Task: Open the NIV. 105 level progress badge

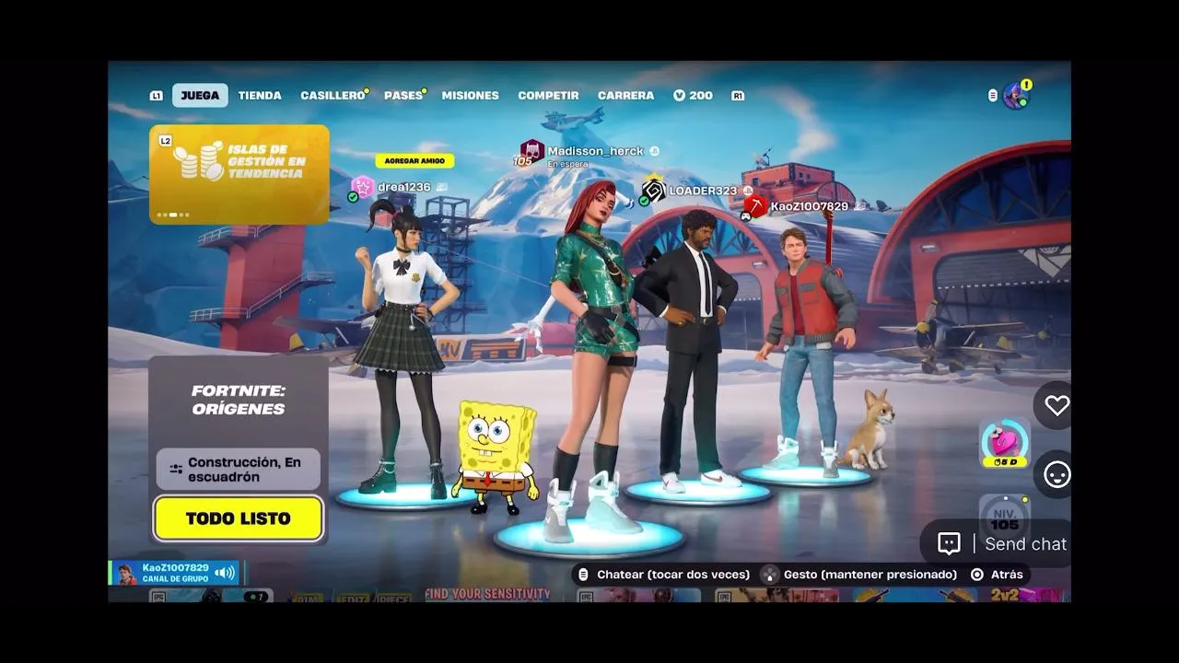Action: (x=1004, y=516)
